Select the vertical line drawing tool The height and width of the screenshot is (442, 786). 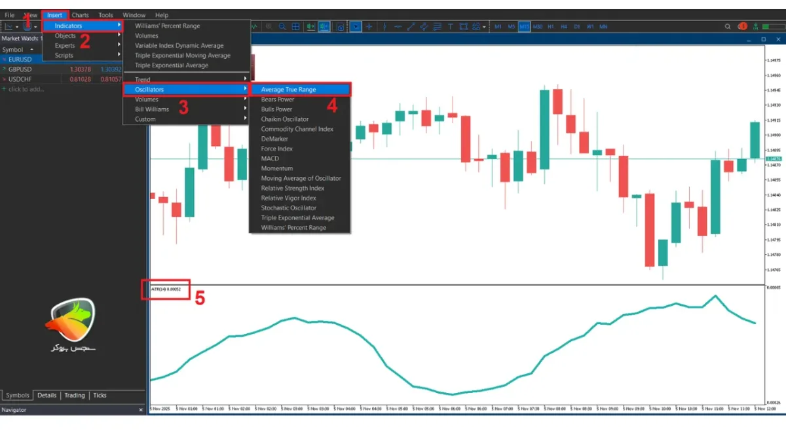click(x=385, y=27)
